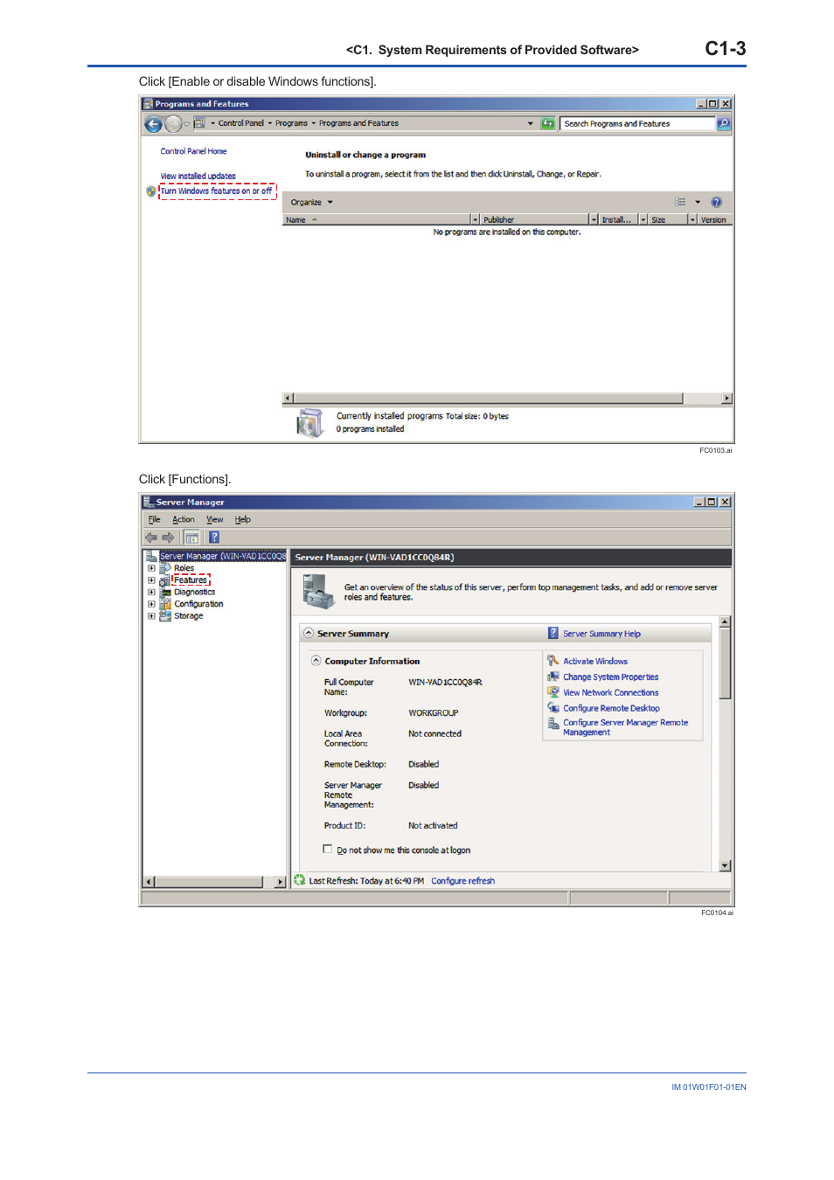
Task: Click the Name column header
Action: point(377,220)
